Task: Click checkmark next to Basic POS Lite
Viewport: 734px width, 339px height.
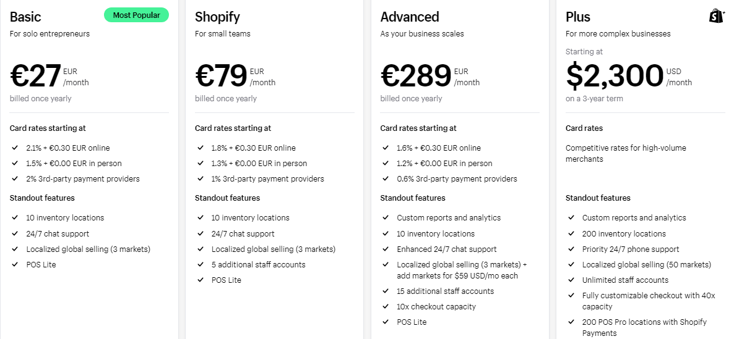Action: 15,265
